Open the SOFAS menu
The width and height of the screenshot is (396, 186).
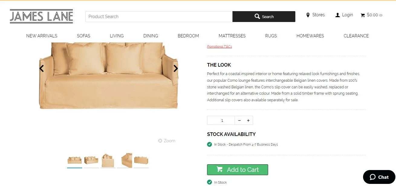[83, 36]
